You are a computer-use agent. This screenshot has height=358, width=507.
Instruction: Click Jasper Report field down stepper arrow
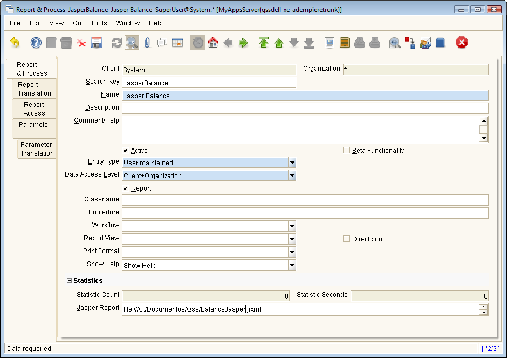pos(483,312)
